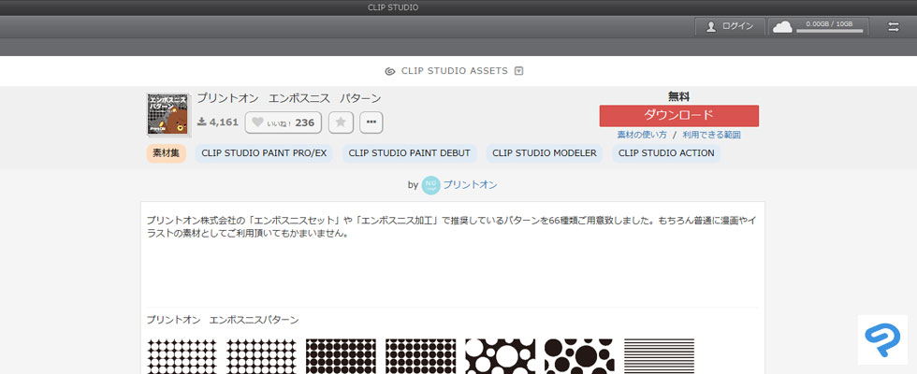Open the ログイン login button
The width and height of the screenshot is (917, 374).
click(x=730, y=26)
